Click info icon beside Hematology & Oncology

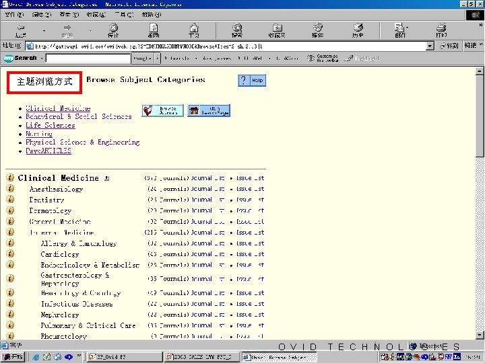(10, 292)
